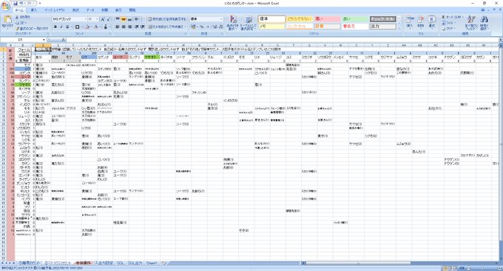Screen dimensions: 503x271
Task: Click the Comma Style icon
Action: pyautogui.click(x=208, y=27)
